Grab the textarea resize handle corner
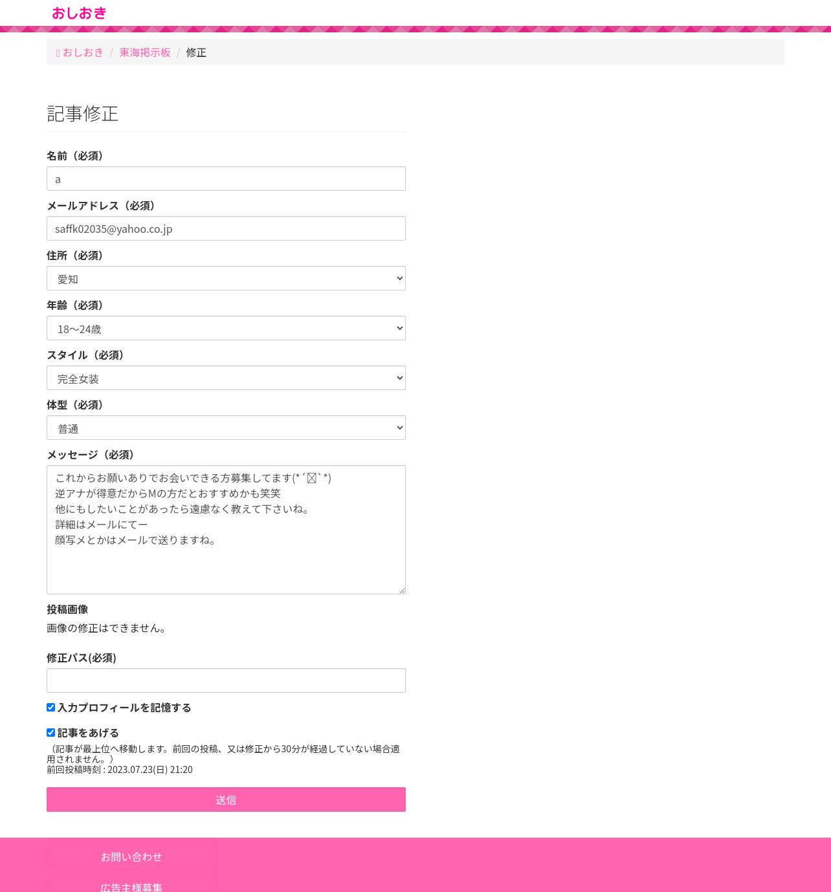The height and width of the screenshot is (892, 831). (x=402, y=591)
